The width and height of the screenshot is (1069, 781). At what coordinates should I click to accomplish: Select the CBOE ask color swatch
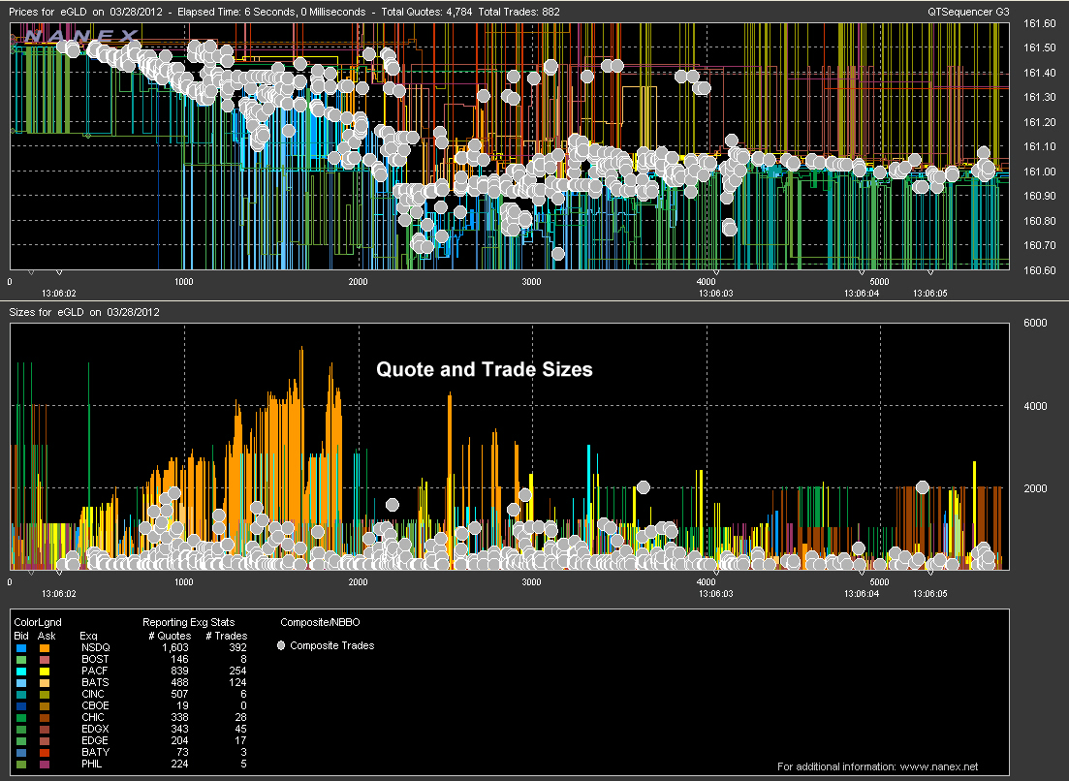(x=45, y=706)
